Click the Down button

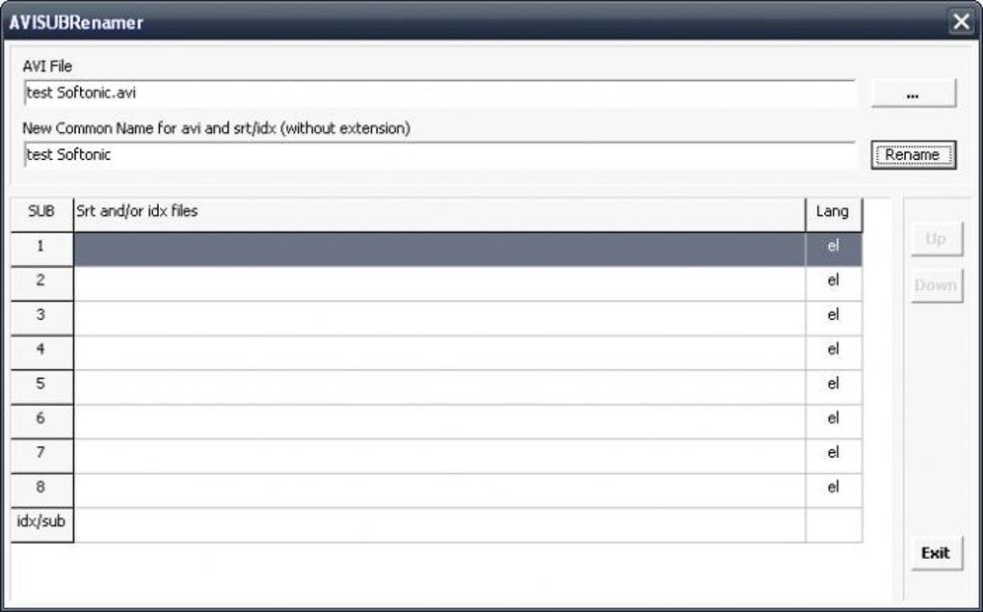pyautogui.click(x=935, y=285)
